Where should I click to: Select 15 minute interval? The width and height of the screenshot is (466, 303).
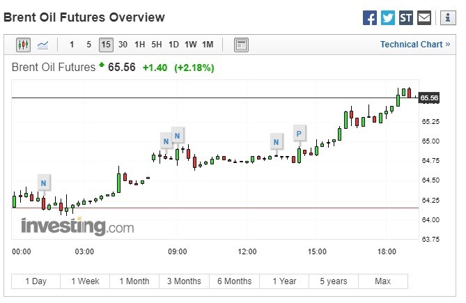click(x=106, y=45)
